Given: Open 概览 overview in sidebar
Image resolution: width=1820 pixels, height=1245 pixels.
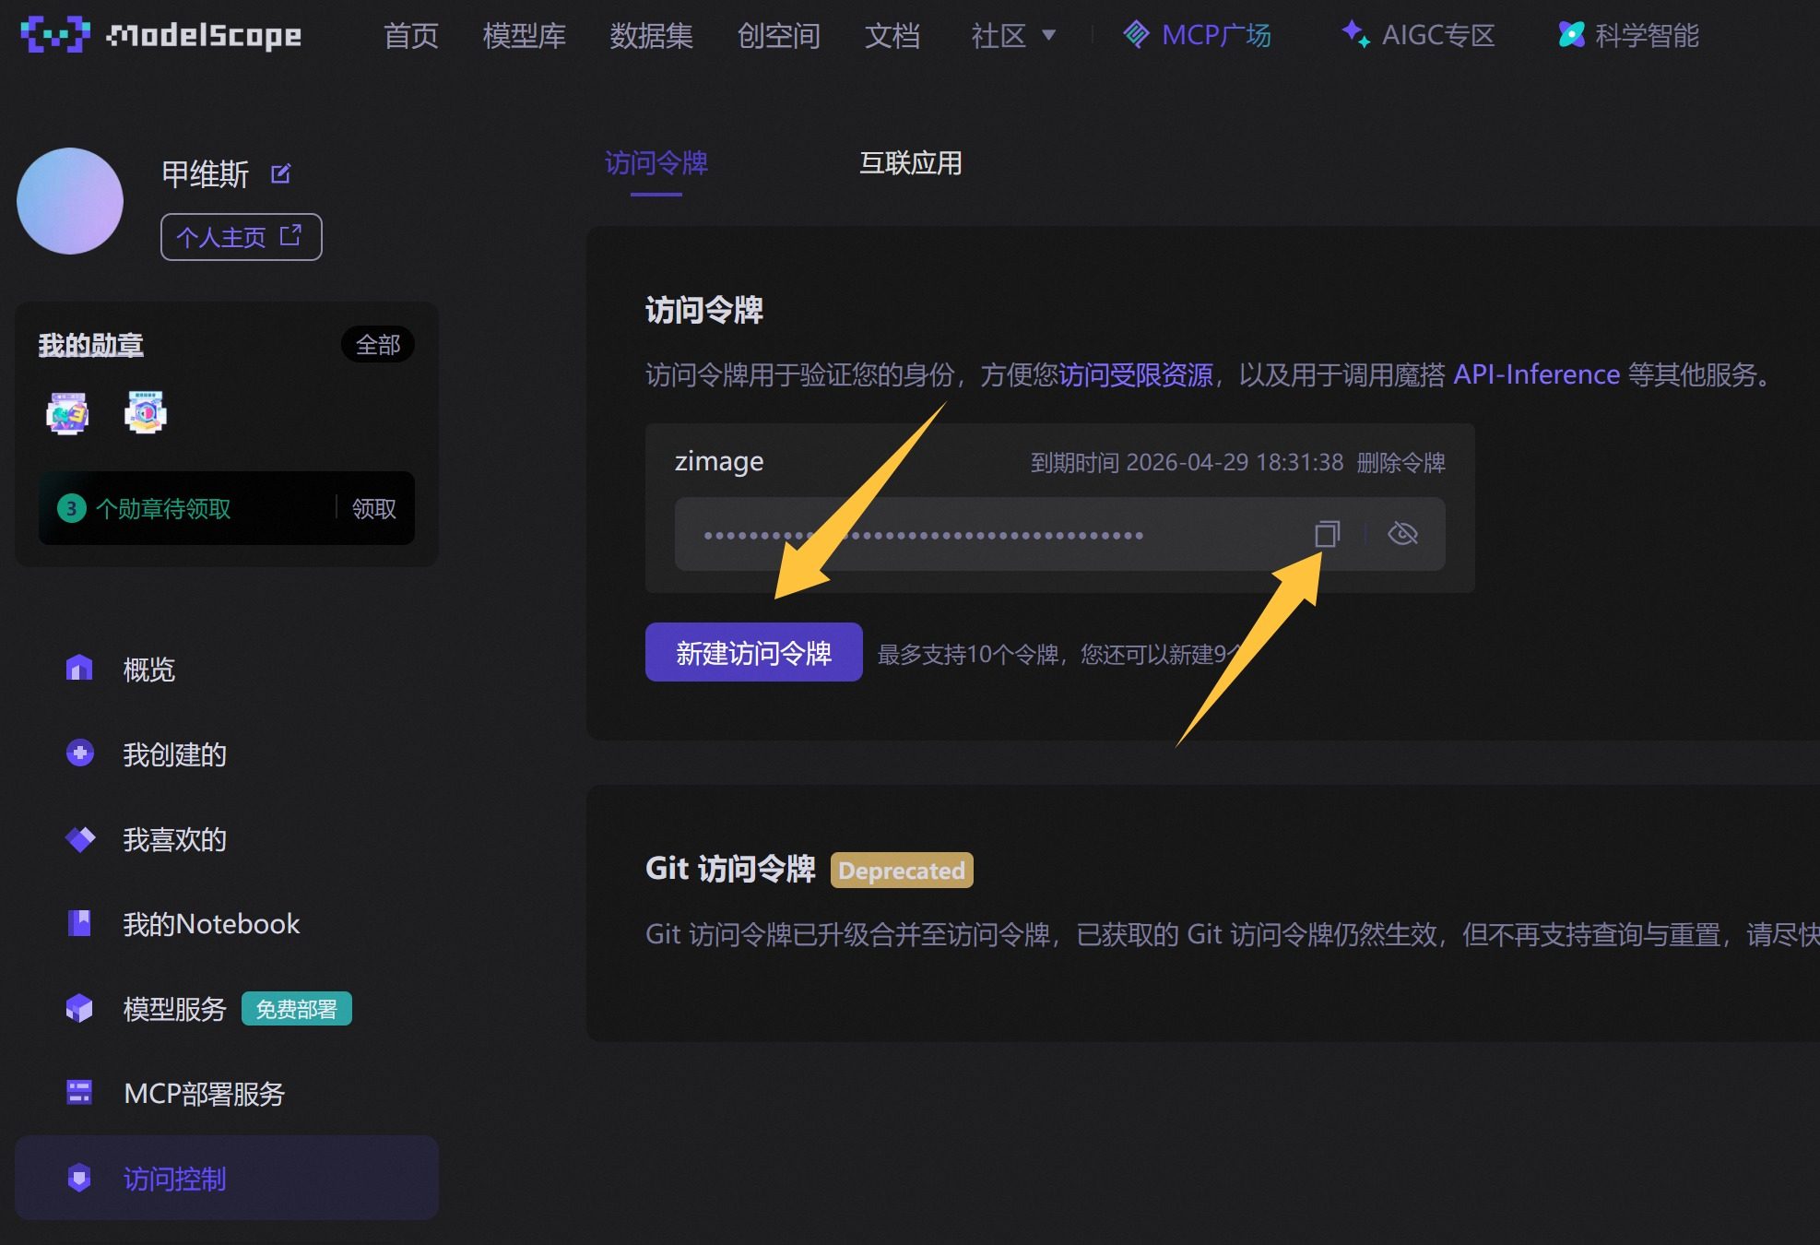Looking at the screenshot, I should pos(148,670).
